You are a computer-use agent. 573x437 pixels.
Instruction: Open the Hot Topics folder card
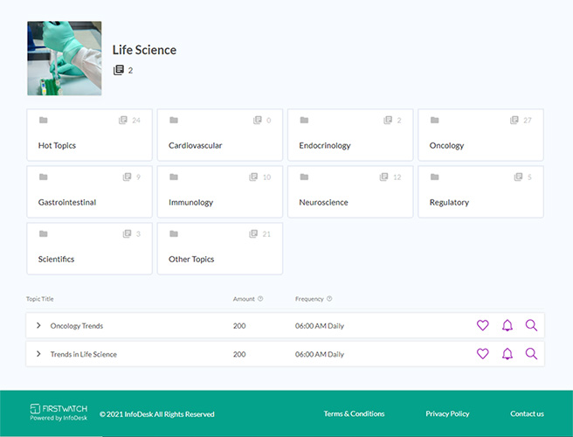pyautogui.click(x=89, y=135)
